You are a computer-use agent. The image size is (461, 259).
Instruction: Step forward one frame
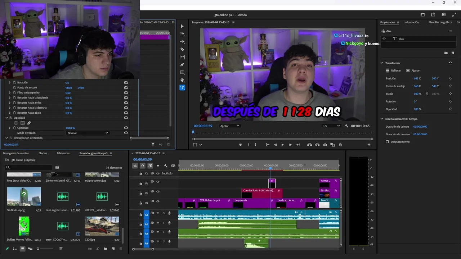[290, 145]
